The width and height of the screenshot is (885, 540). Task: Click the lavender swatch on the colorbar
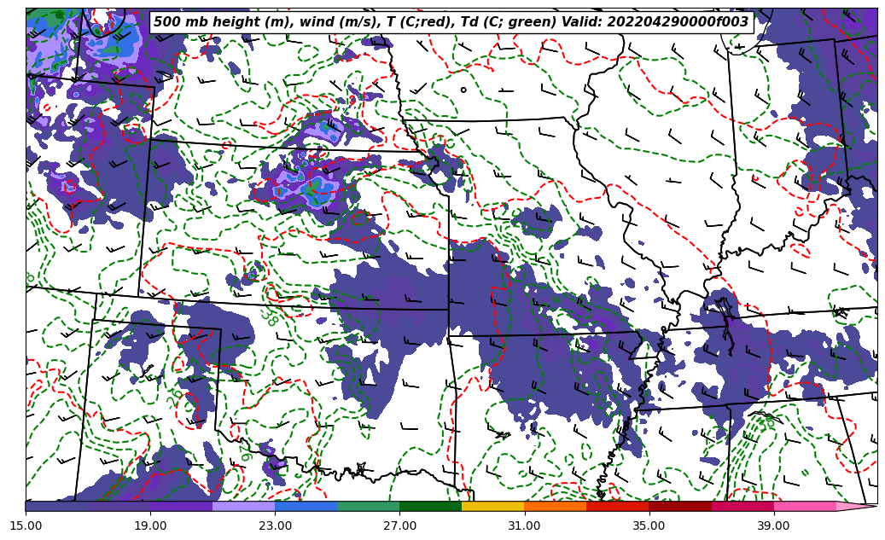[x=243, y=506]
